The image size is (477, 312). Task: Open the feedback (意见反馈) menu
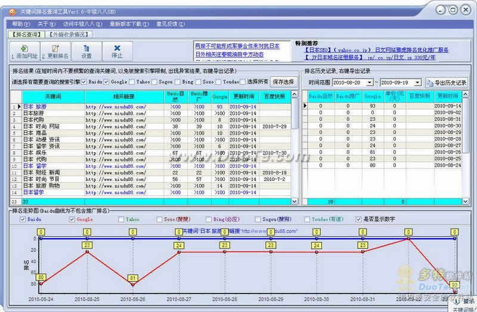coord(171,24)
